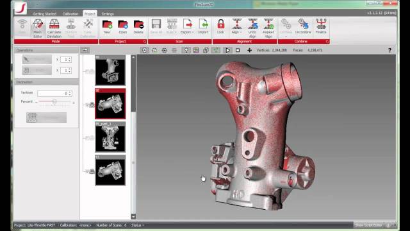Viewport: 410px width, 231px height.
Task: Toggle the overlapping-squares view icon
Action: pos(206,50)
